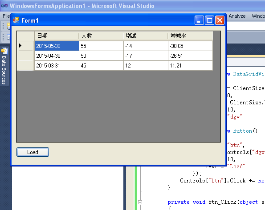The height and width of the screenshot is (210, 265).
Task: Sort by the 人数 column header
Action: click(101, 36)
